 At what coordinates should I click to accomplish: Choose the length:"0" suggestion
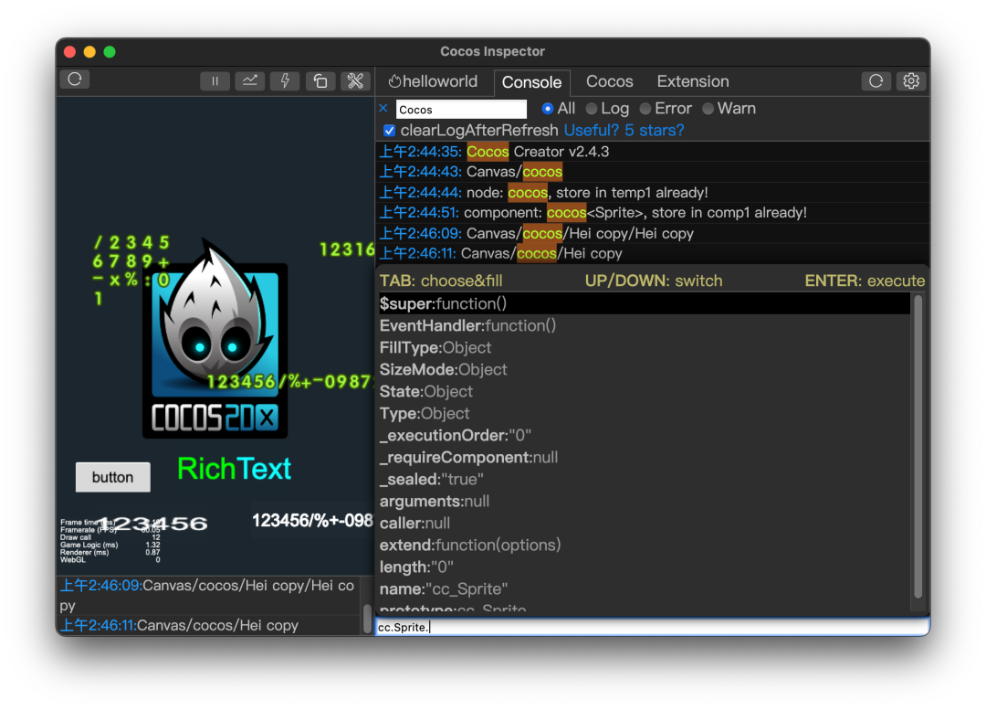644,567
